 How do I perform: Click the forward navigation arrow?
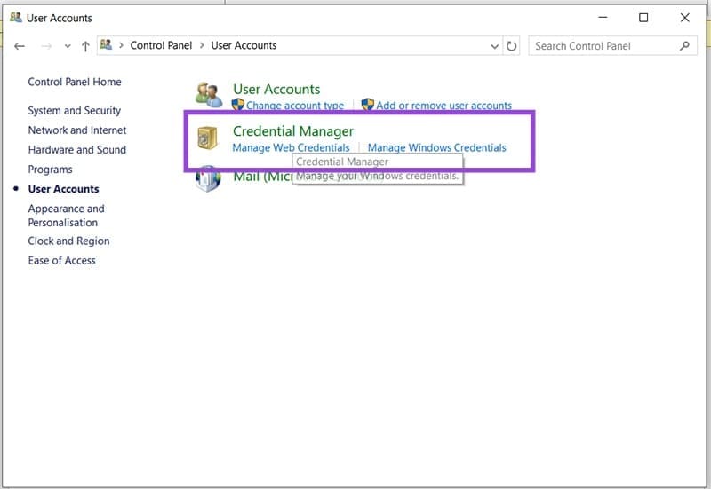(x=46, y=46)
